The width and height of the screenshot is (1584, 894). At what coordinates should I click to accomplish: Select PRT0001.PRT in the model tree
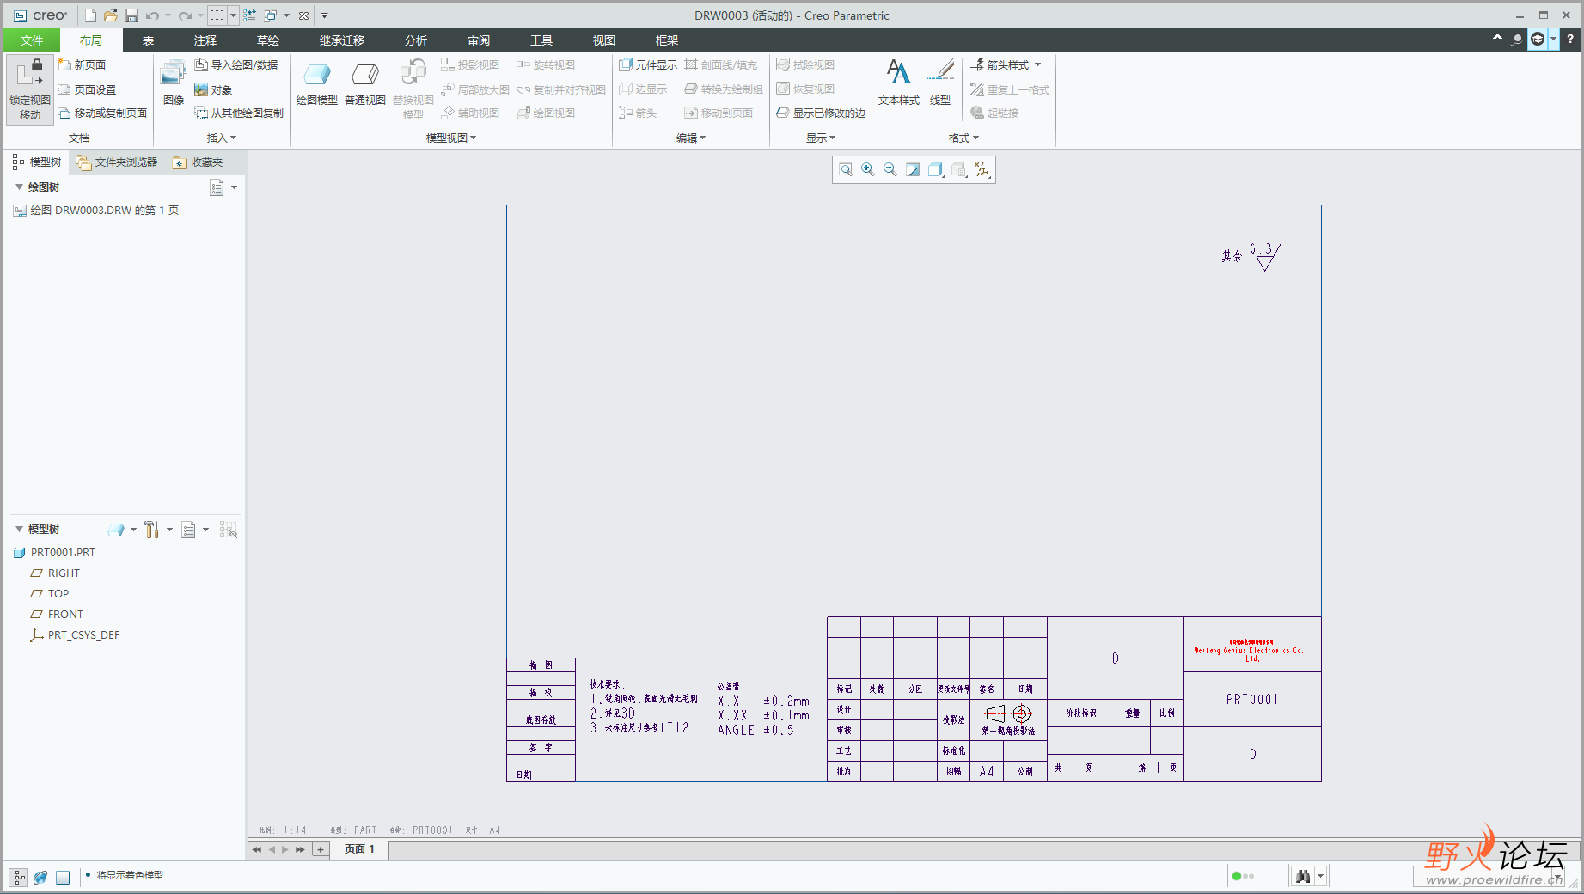pos(55,553)
